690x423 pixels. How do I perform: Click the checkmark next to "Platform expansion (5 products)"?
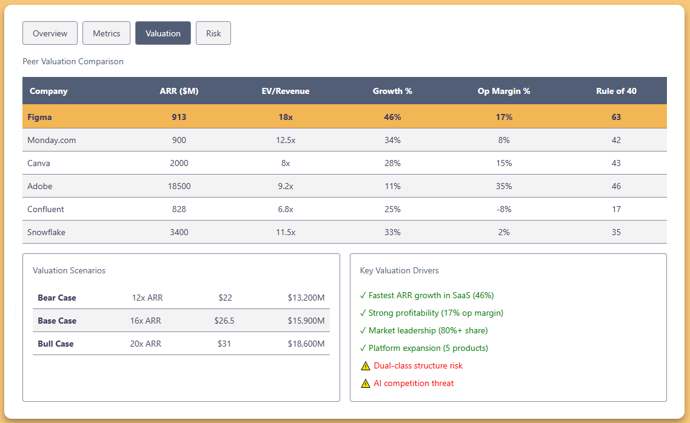(364, 348)
